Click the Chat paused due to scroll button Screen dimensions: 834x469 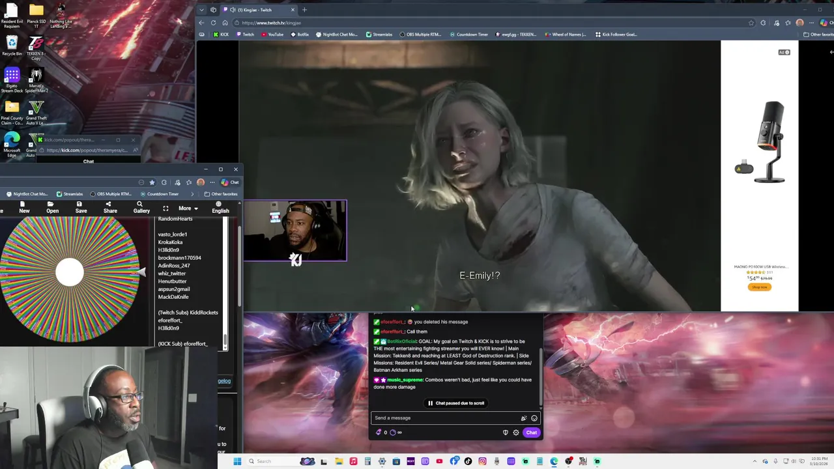(x=455, y=403)
